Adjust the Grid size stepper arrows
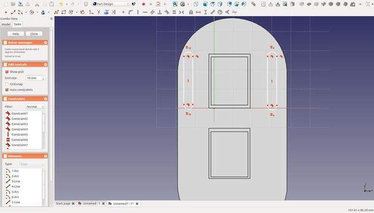The width and height of the screenshot is (374, 213). pos(43,78)
